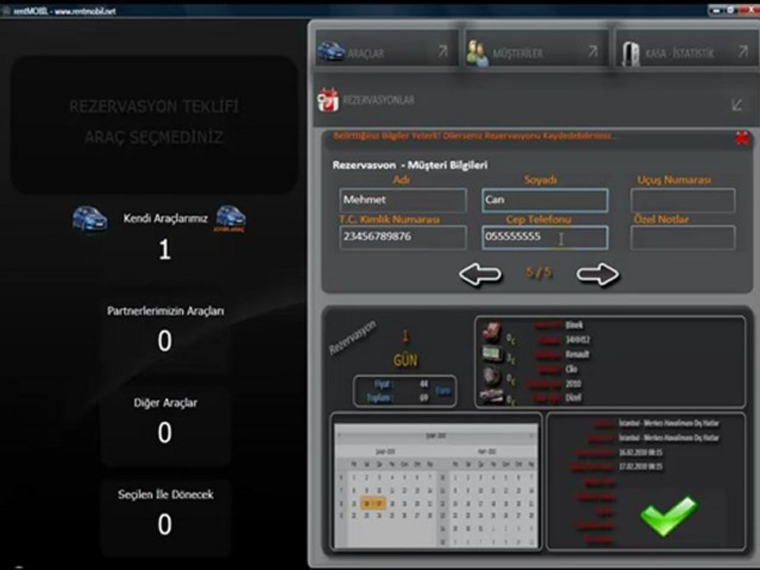
Task: Go back with the left arrow button
Action: point(480,275)
